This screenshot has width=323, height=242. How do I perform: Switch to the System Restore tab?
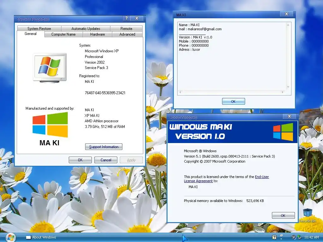39,28
